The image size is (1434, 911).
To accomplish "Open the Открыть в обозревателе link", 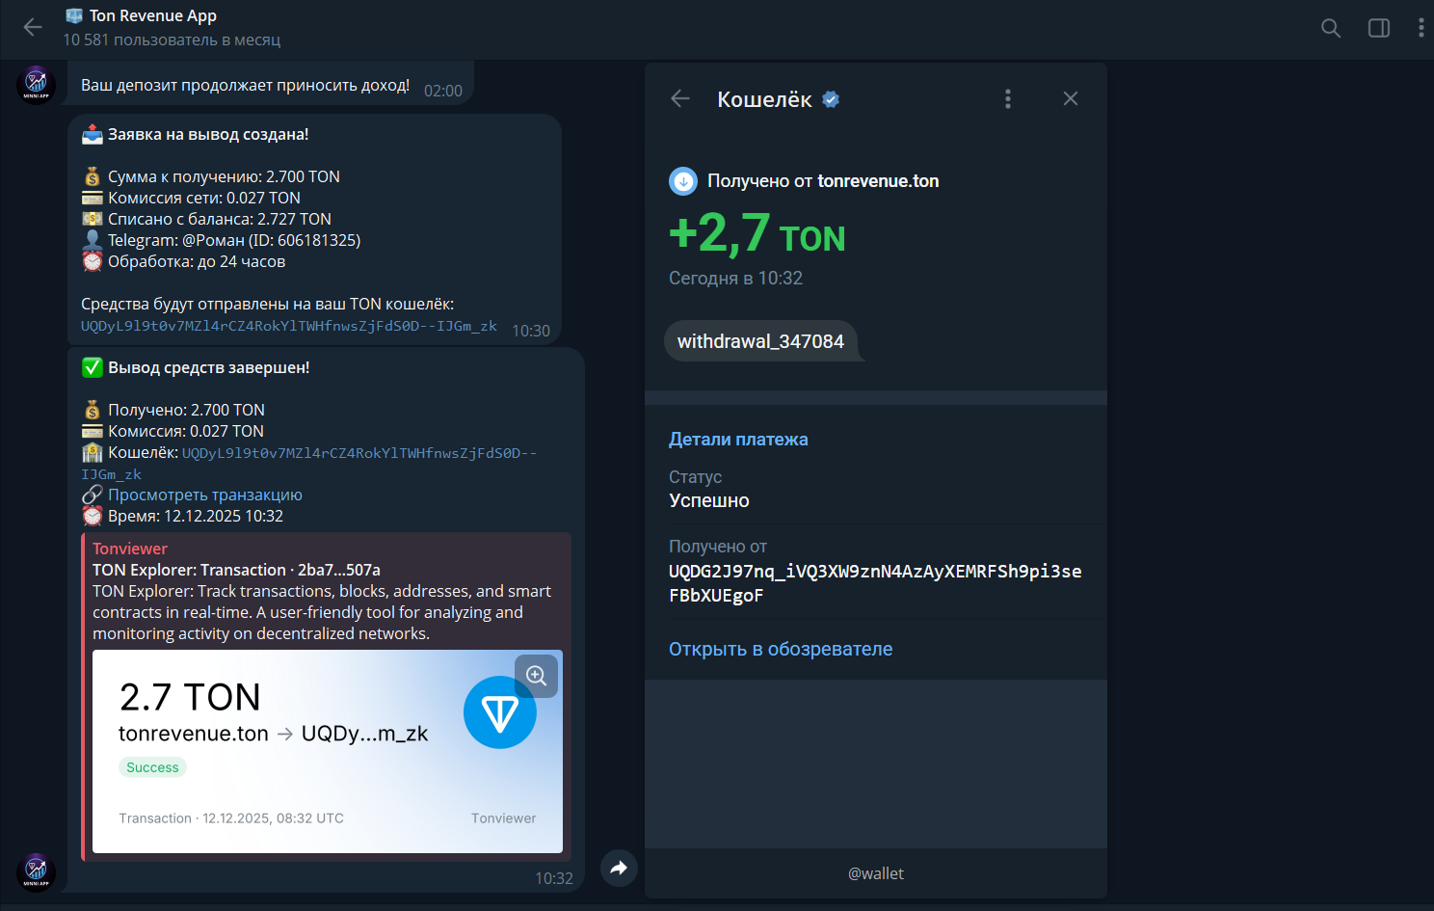I will [x=781, y=649].
